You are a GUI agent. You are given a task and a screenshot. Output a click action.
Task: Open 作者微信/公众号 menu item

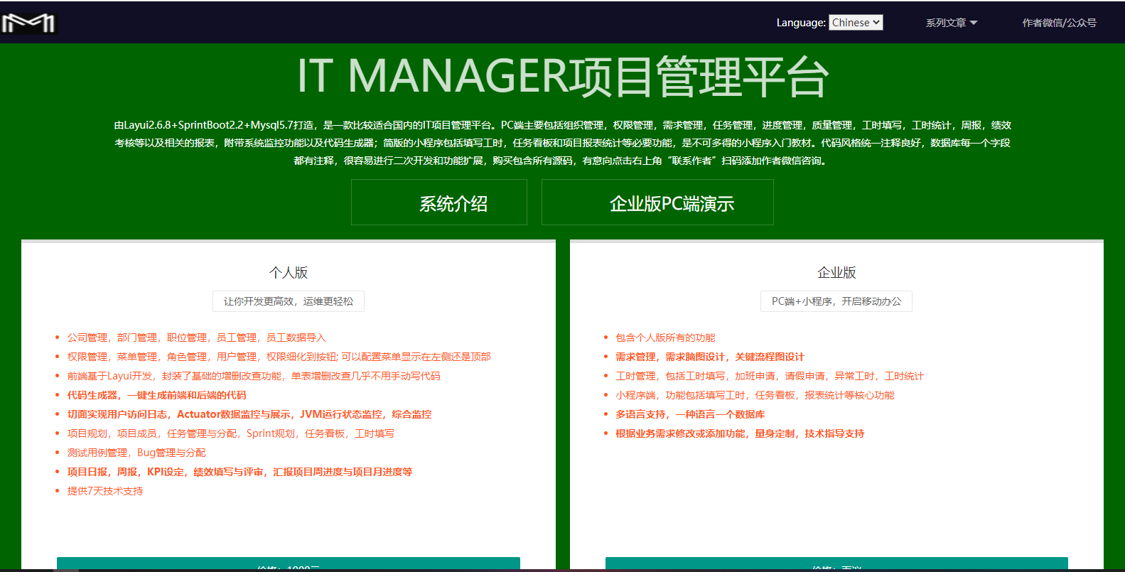pyautogui.click(x=1059, y=23)
